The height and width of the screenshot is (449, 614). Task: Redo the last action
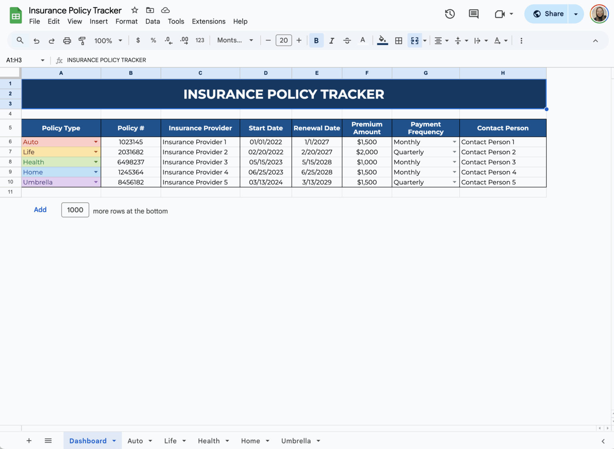[x=52, y=40]
